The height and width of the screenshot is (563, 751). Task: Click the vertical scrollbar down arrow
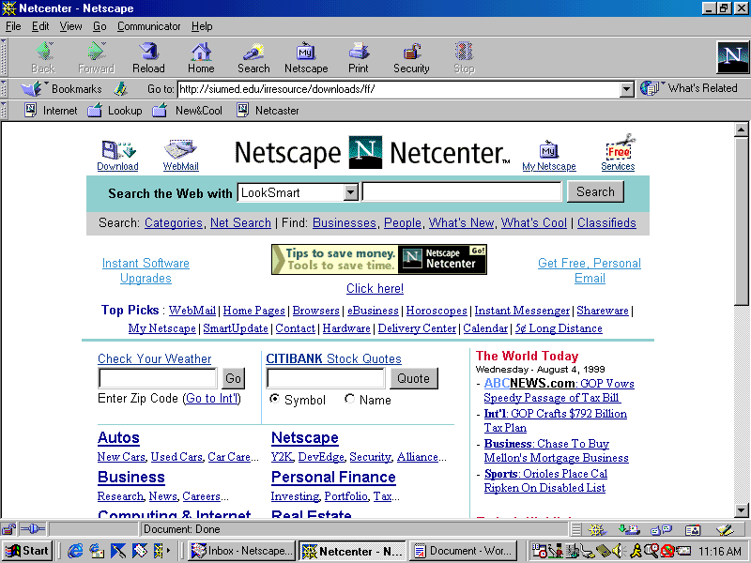click(742, 510)
